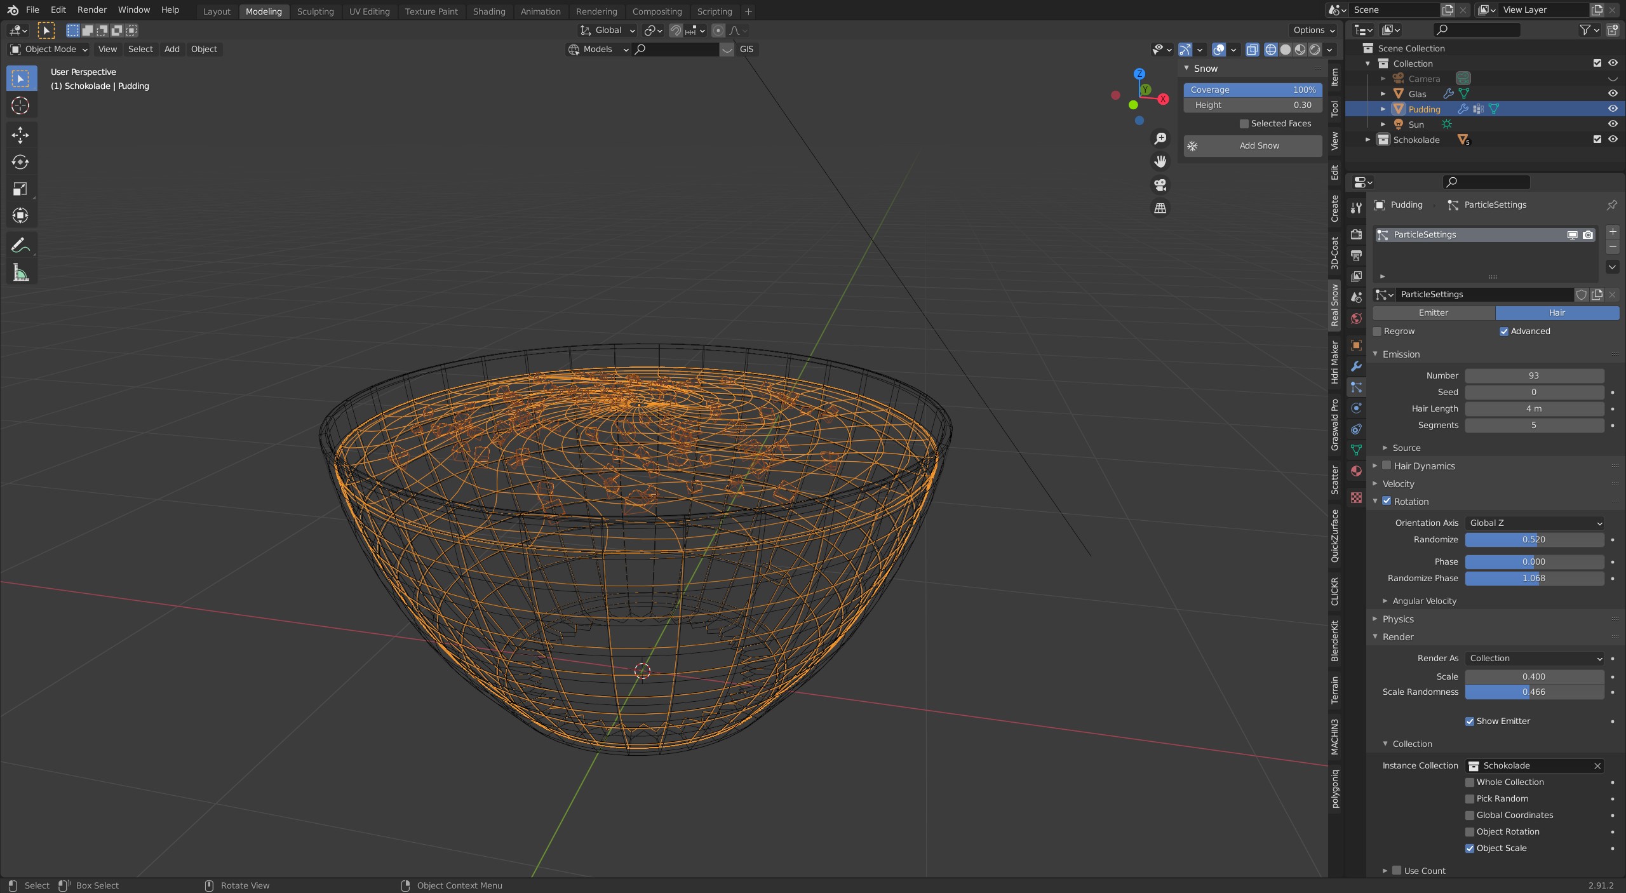Viewport: 1626px width, 893px height.
Task: Adjust the Coverage slider
Action: (x=1253, y=90)
